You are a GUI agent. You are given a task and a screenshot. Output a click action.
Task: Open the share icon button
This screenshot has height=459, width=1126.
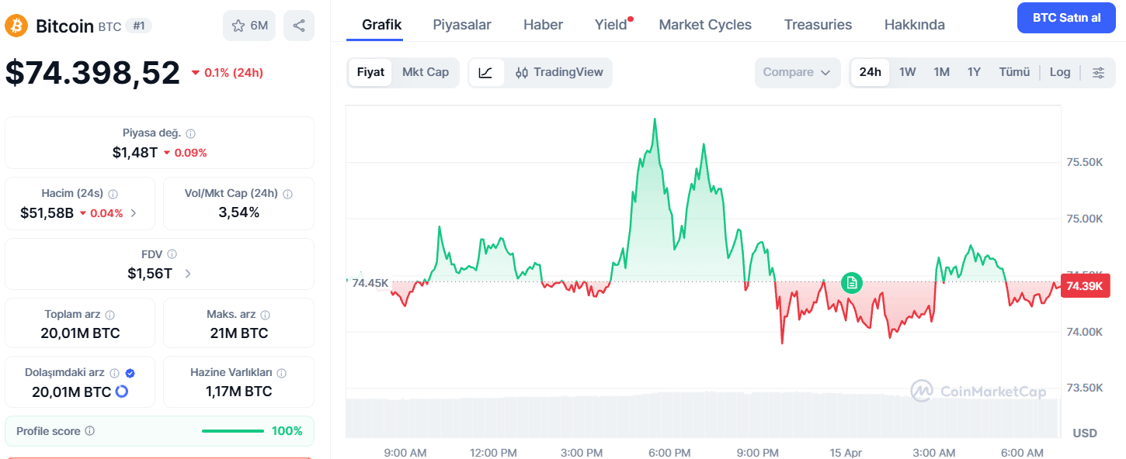[x=299, y=26]
